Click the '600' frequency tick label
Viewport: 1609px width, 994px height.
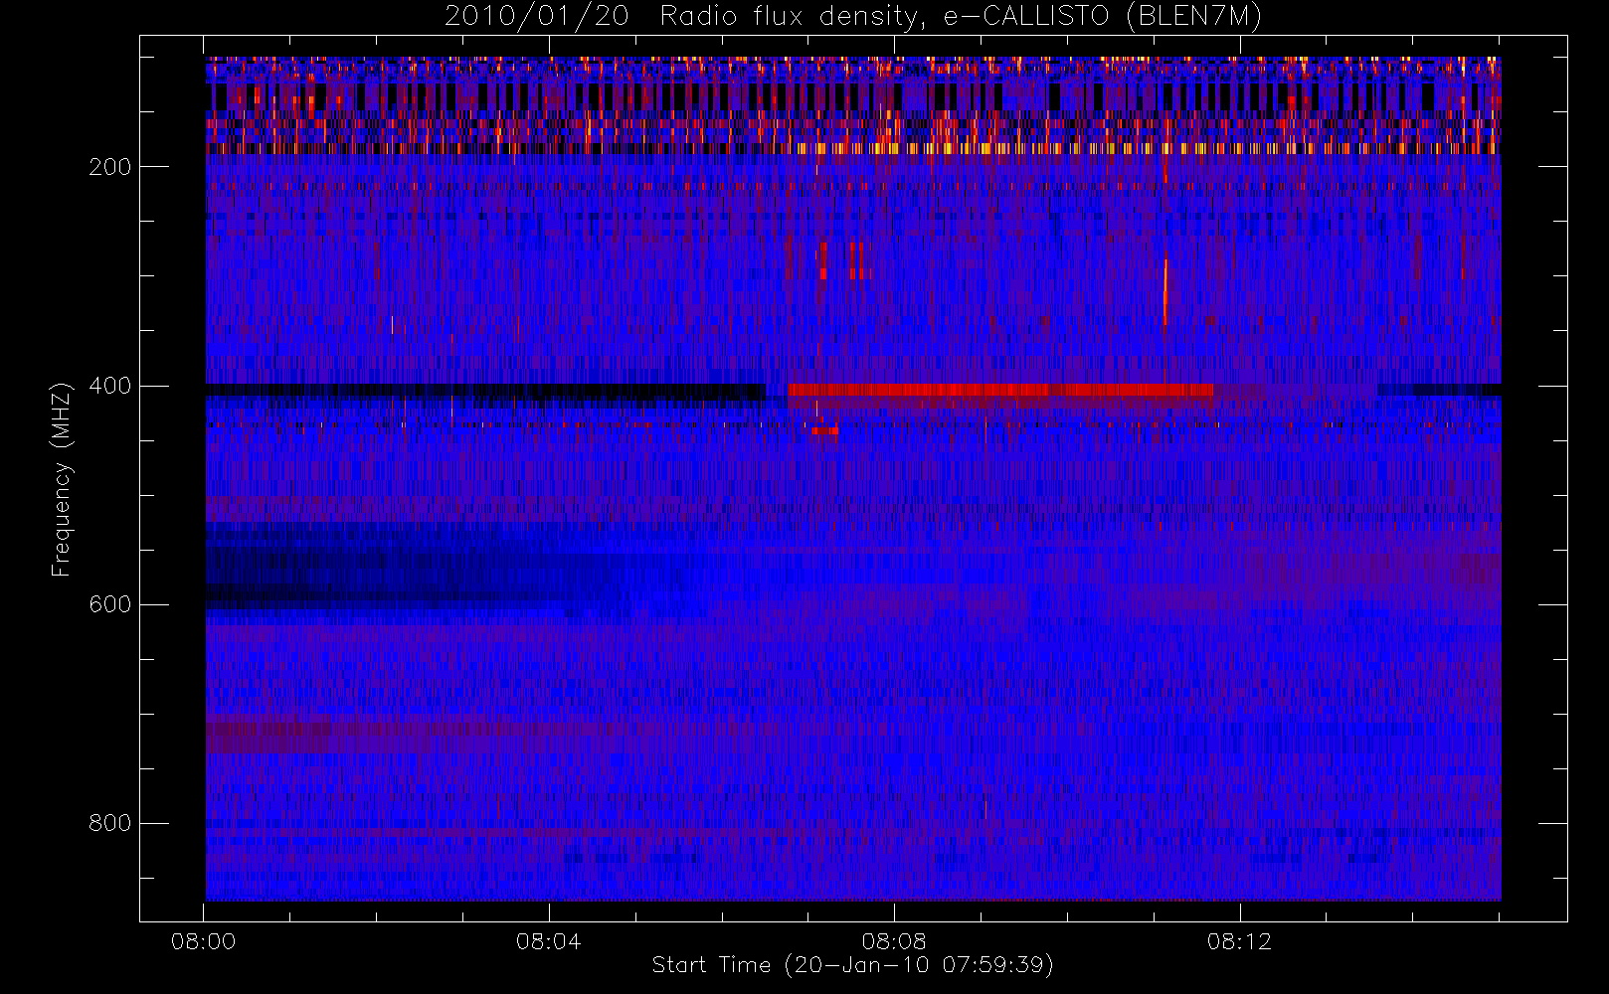tap(109, 604)
